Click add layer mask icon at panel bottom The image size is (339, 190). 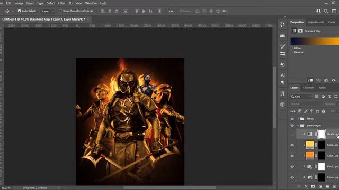[313, 186]
